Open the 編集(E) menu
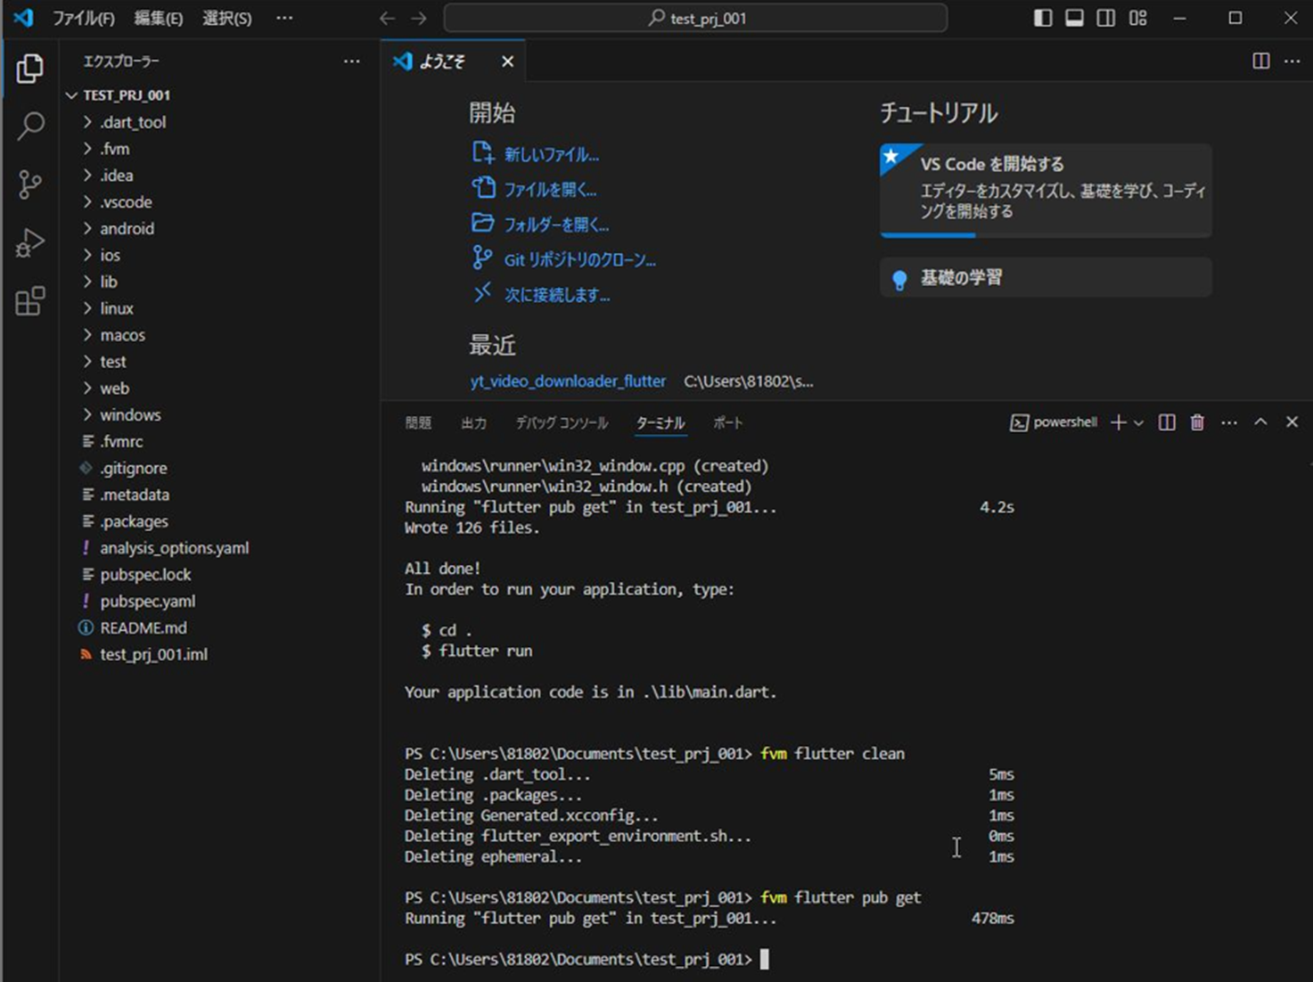 158,18
